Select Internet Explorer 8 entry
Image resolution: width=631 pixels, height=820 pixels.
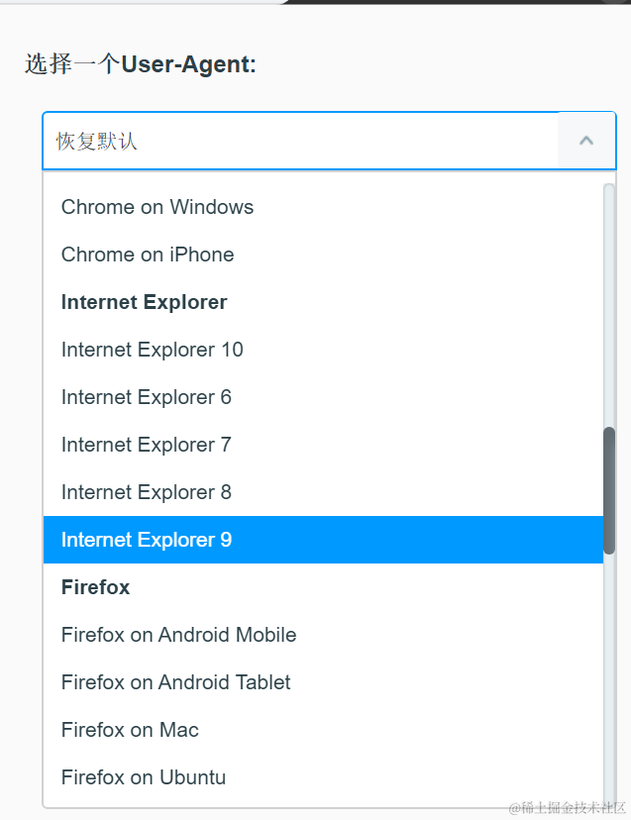(x=146, y=492)
